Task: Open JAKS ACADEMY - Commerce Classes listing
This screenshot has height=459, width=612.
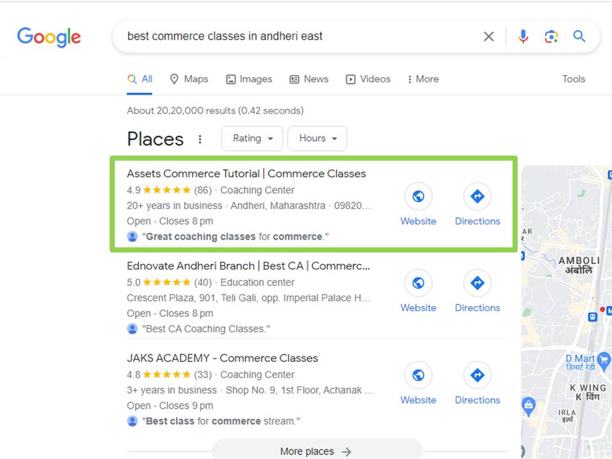Action: pyautogui.click(x=222, y=358)
